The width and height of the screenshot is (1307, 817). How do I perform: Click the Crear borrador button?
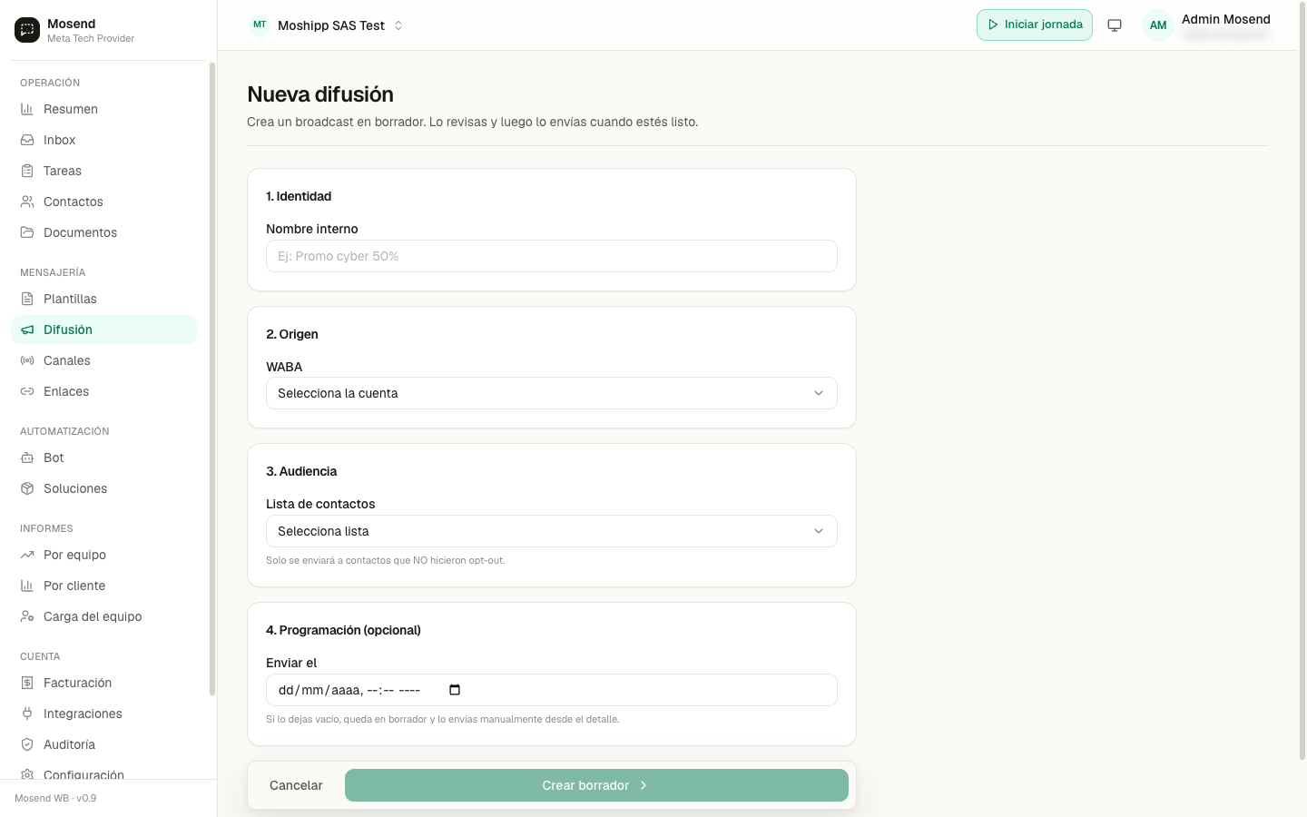click(596, 785)
